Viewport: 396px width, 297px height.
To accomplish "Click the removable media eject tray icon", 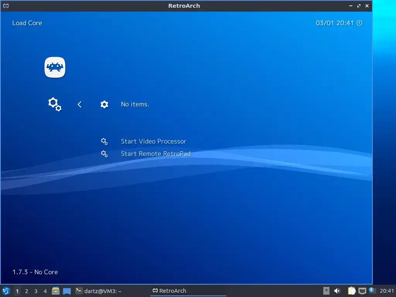I will tap(326, 291).
